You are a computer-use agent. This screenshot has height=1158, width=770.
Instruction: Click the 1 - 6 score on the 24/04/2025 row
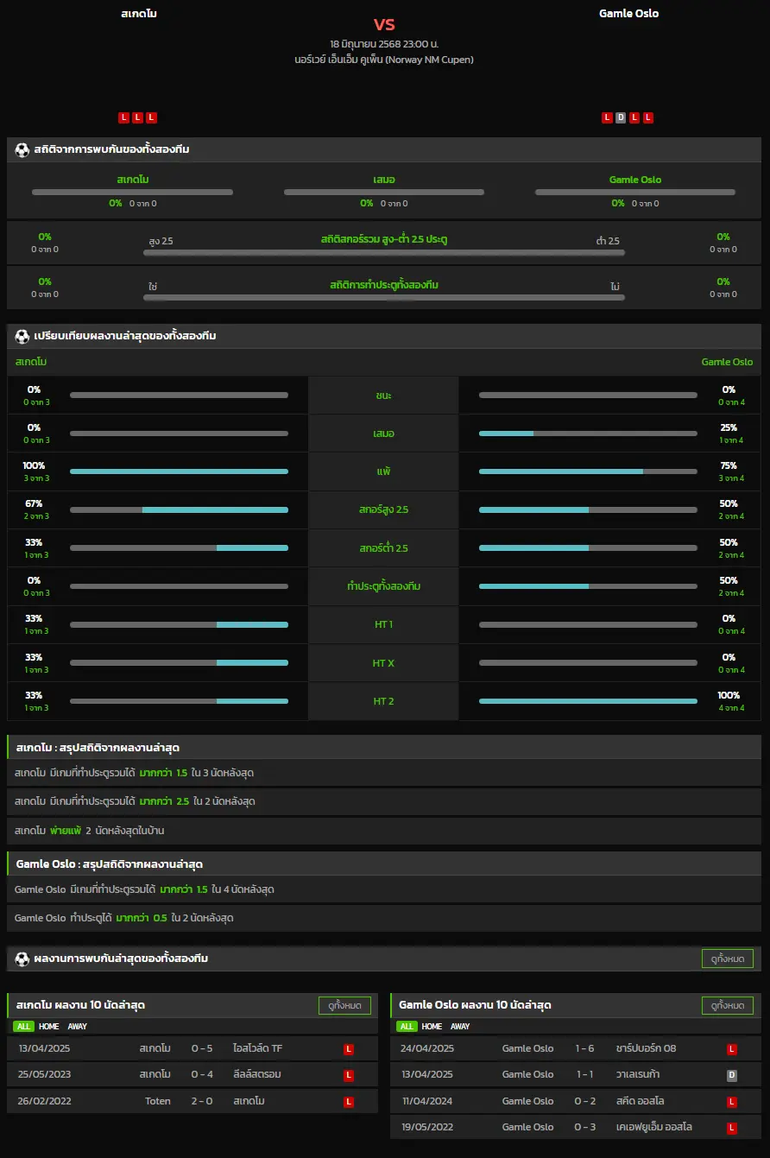[585, 1049]
